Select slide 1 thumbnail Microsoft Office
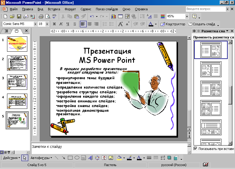Screen dimensions: 235x169 [17, 44]
